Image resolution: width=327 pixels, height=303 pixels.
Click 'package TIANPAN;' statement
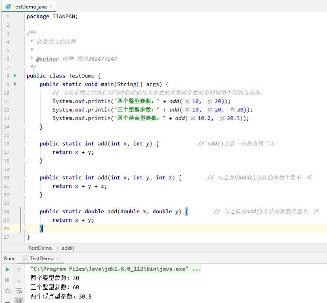coord(52,17)
